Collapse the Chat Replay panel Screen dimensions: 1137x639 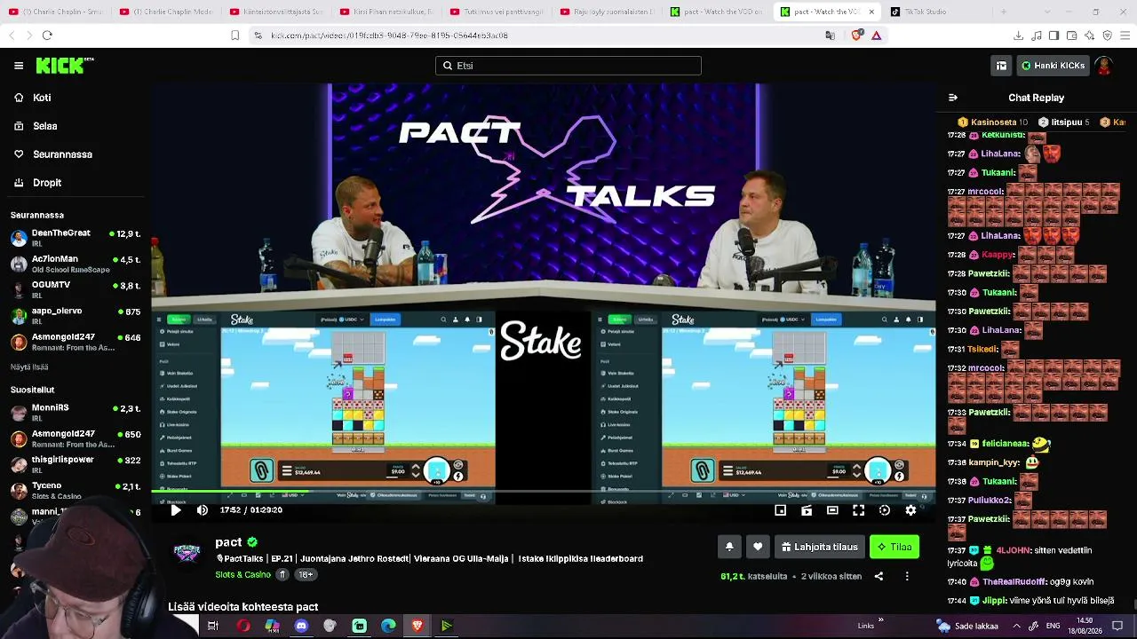(953, 98)
